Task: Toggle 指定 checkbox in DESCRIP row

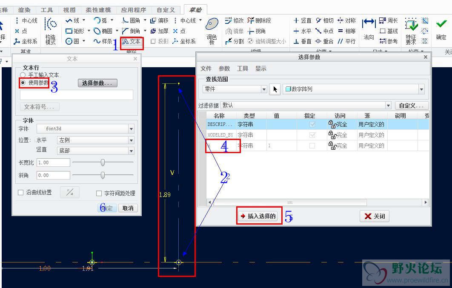Action: click(x=312, y=124)
